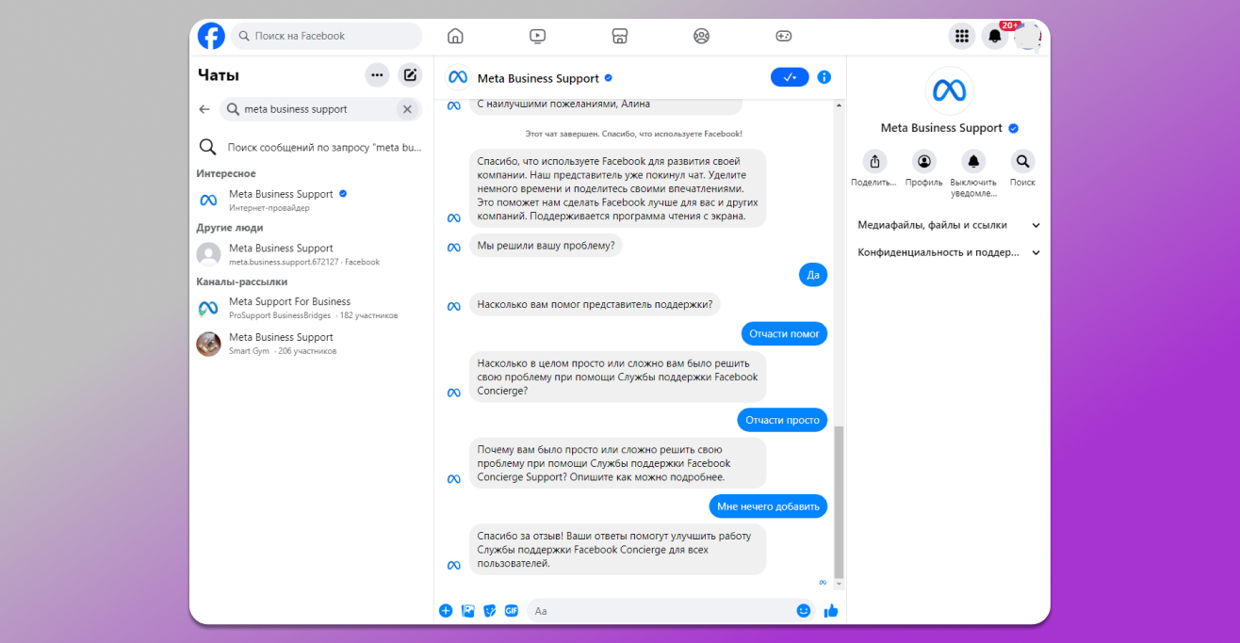Open the notifications bell in top bar
The width and height of the screenshot is (1240, 643).
[994, 36]
